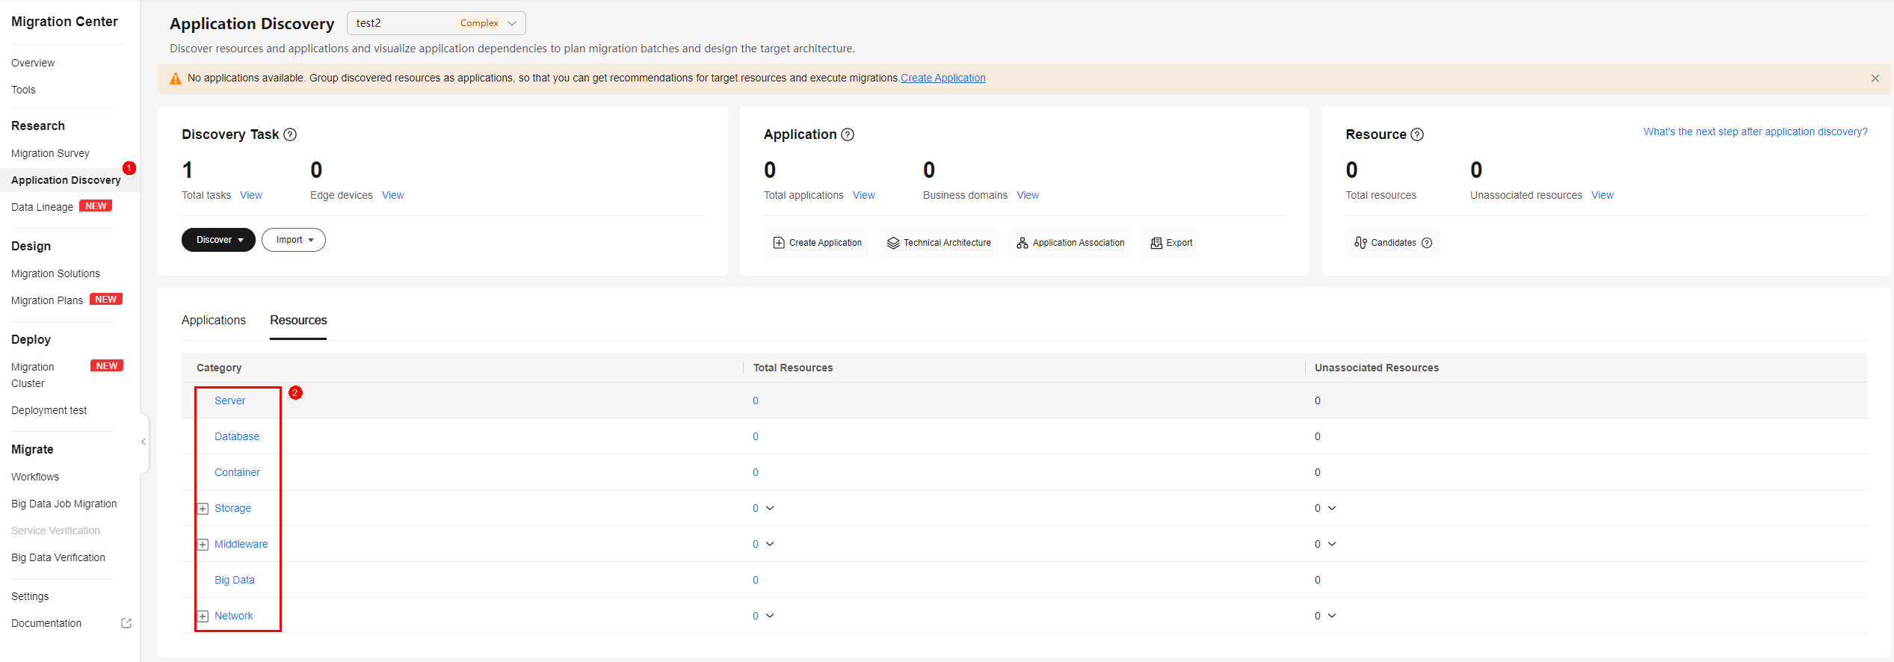Expand the Network category row

(203, 616)
